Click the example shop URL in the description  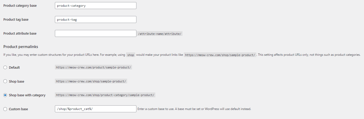[x=220, y=55]
